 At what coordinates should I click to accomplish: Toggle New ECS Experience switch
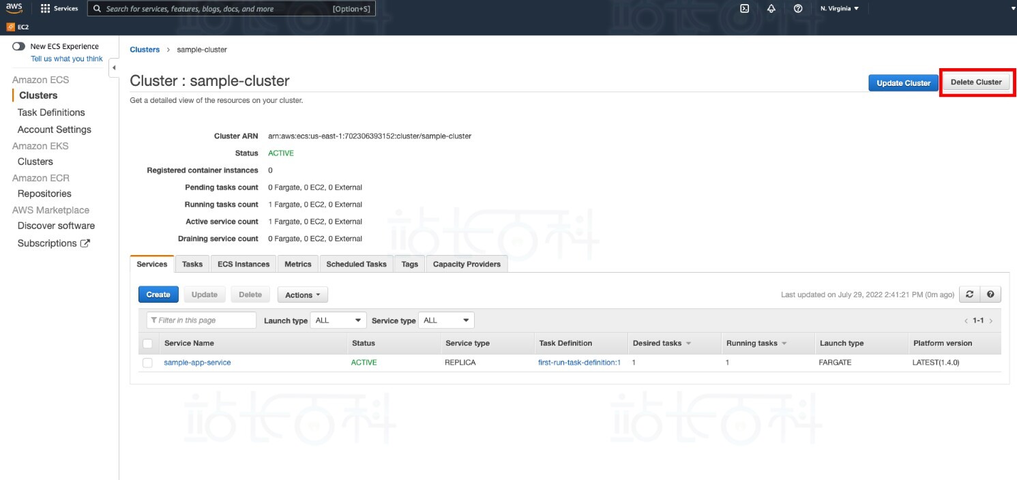pos(19,46)
